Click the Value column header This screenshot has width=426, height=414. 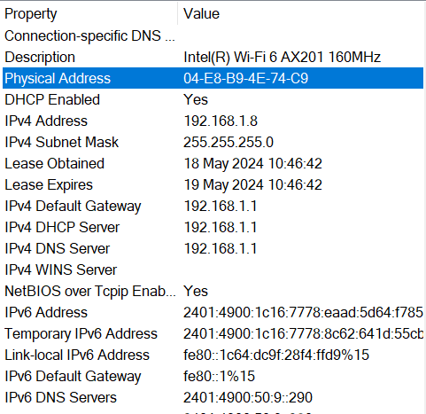(300, 14)
